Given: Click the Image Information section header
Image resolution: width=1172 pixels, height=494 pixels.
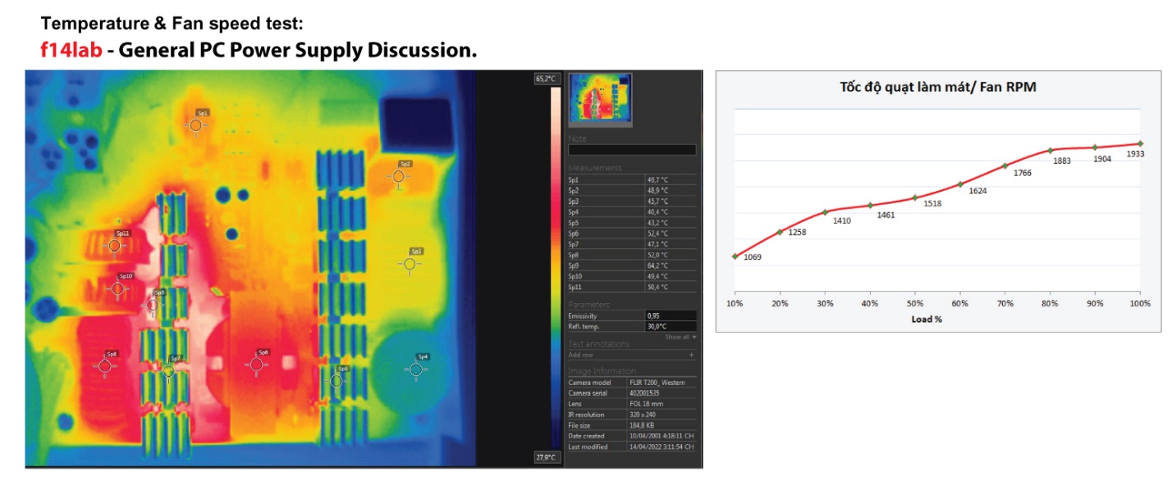Looking at the screenshot, I should click(x=602, y=371).
